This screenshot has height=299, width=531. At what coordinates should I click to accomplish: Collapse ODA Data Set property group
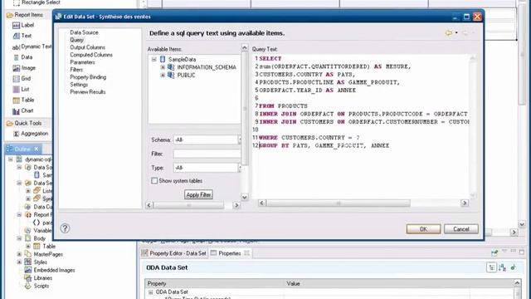tap(151, 292)
